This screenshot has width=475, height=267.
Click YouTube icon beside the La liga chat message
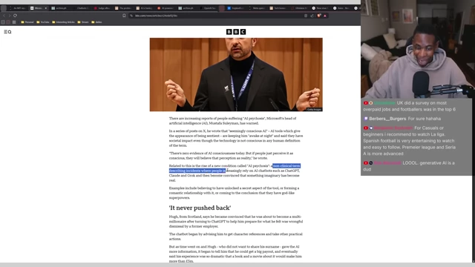click(366, 128)
